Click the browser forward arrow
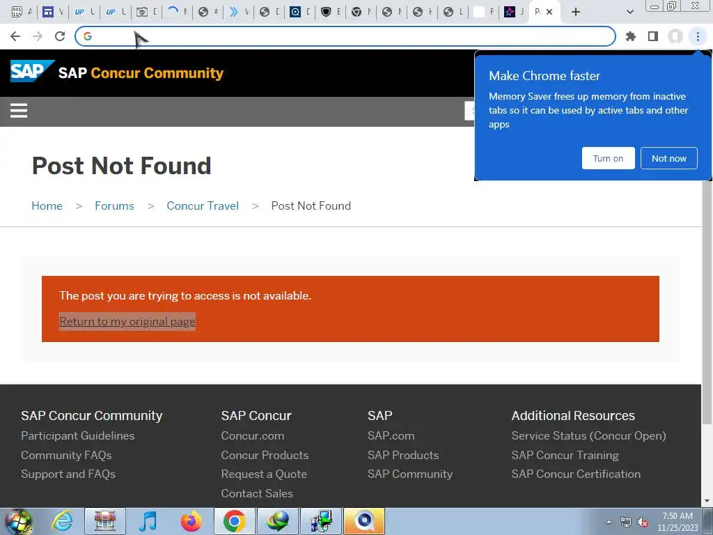This screenshot has height=535, width=713. coord(38,36)
